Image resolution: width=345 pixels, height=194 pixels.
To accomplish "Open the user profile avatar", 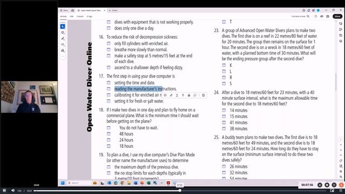I will [x=318, y=10].
